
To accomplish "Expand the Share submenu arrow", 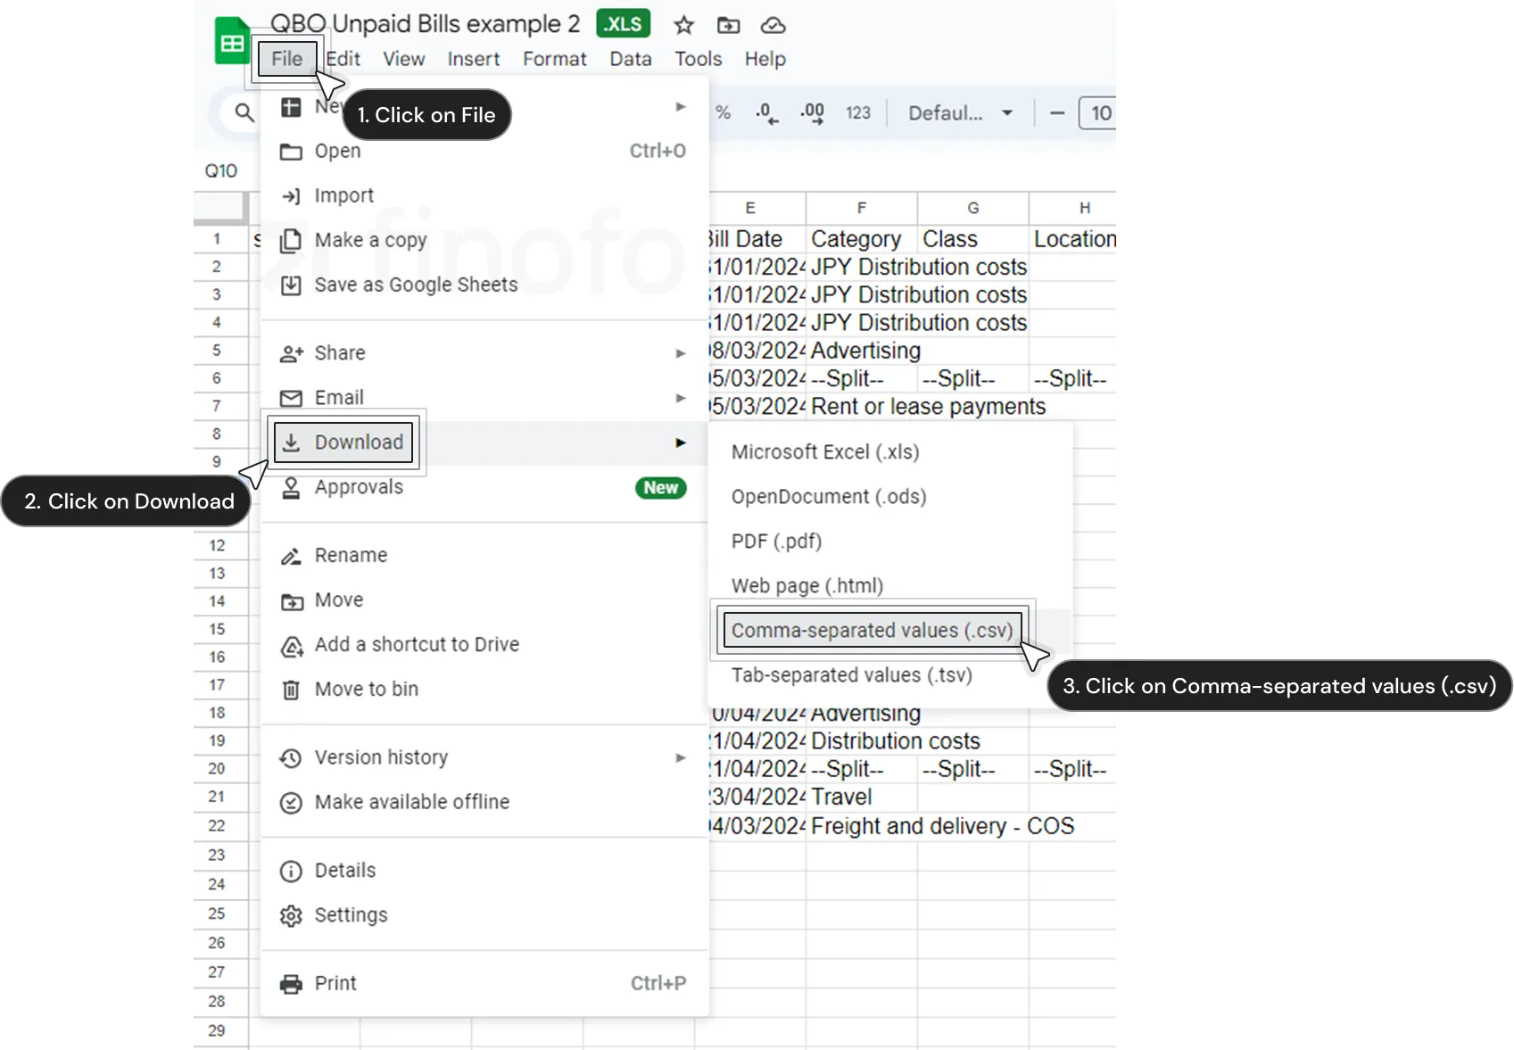I will tap(681, 353).
